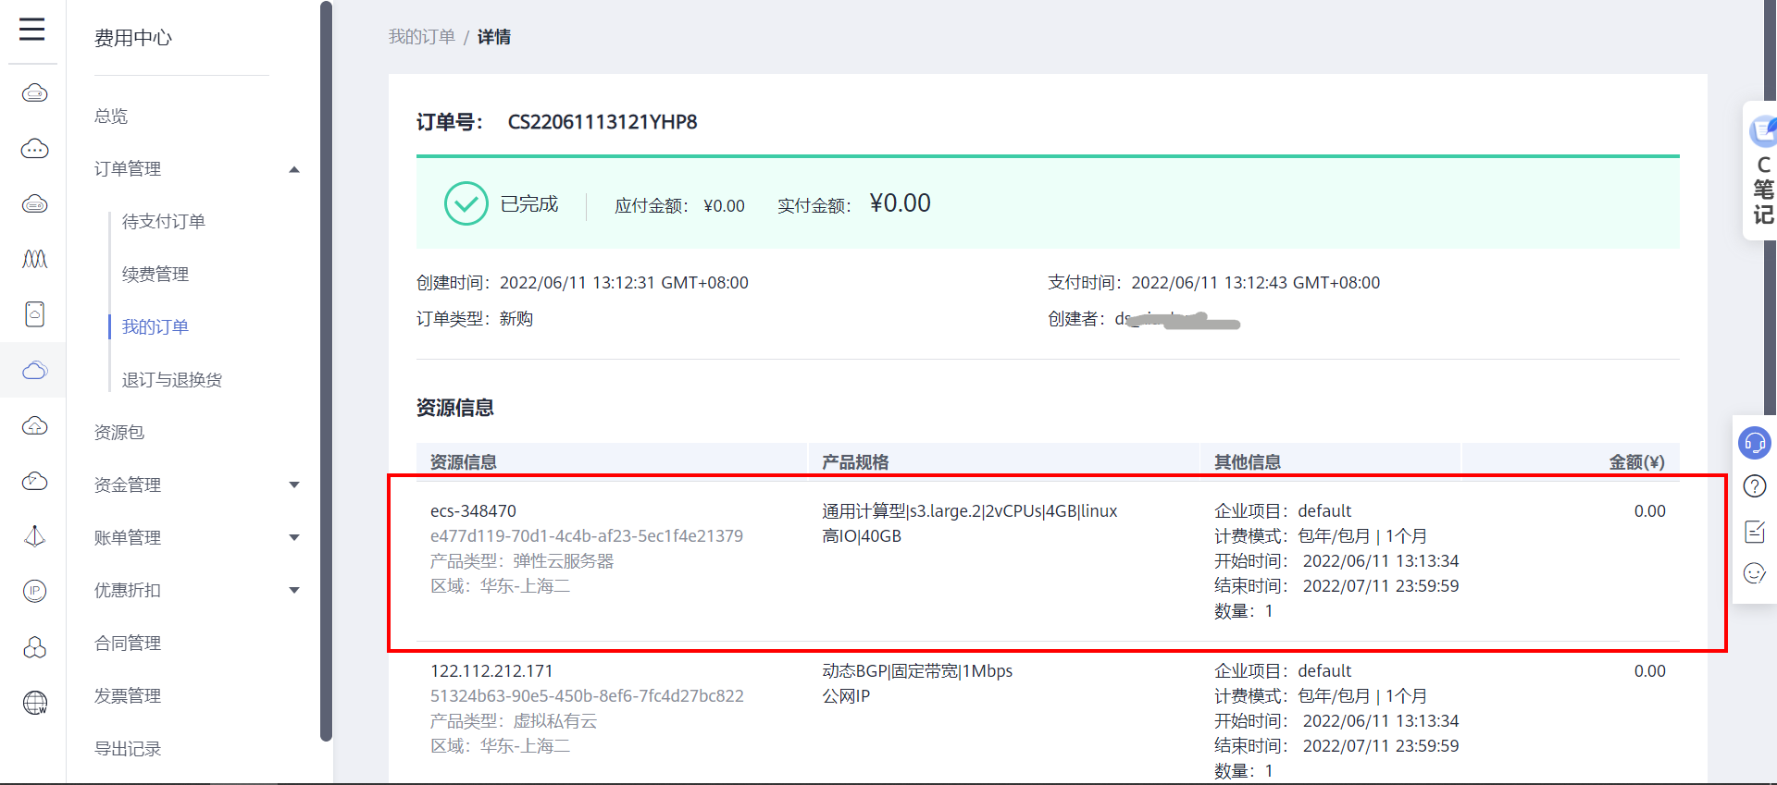Open the question mark help icon
1777x785 pixels.
click(1755, 486)
